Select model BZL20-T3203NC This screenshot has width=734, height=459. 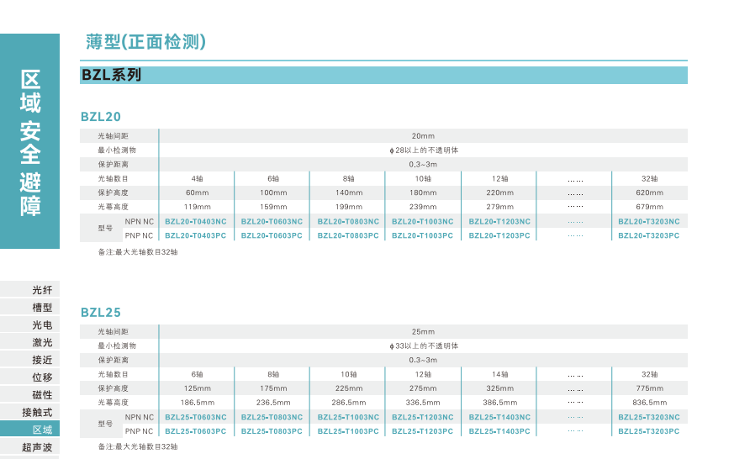(648, 222)
